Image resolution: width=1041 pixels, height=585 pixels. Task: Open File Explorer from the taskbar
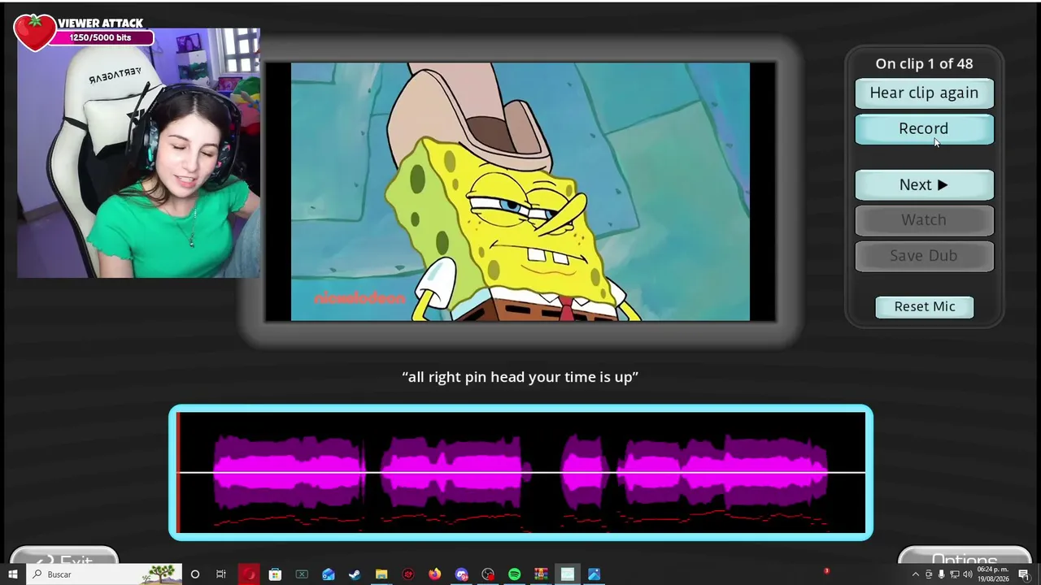point(381,574)
